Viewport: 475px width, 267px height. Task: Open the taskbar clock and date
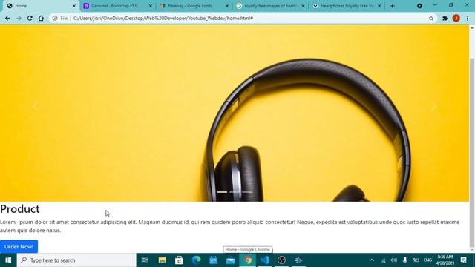click(x=445, y=260)
